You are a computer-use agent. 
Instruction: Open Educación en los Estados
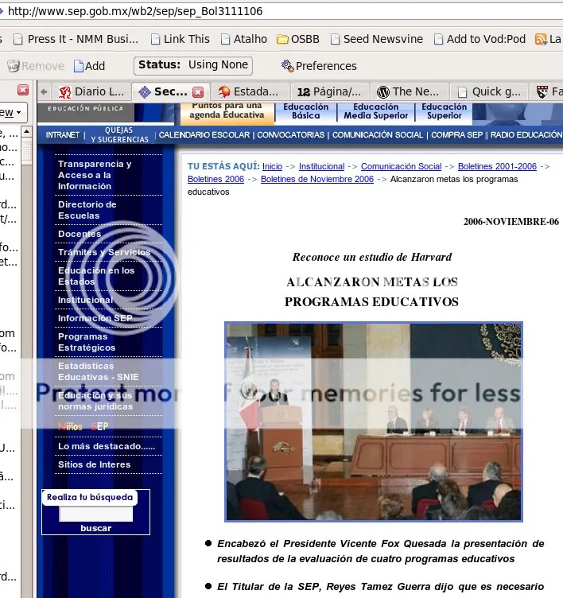pyautogui.click(x=96, y=276)
